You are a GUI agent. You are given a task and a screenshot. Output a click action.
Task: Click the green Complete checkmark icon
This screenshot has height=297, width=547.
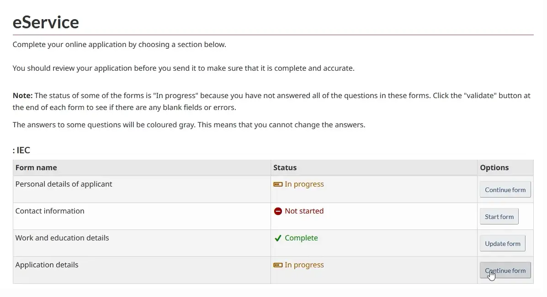pyautogui.click(x=278, y=238)
